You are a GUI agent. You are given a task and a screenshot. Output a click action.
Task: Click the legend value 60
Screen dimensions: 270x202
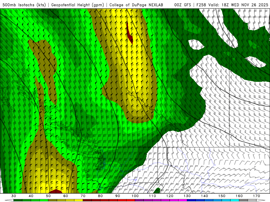tap(65, 196)
